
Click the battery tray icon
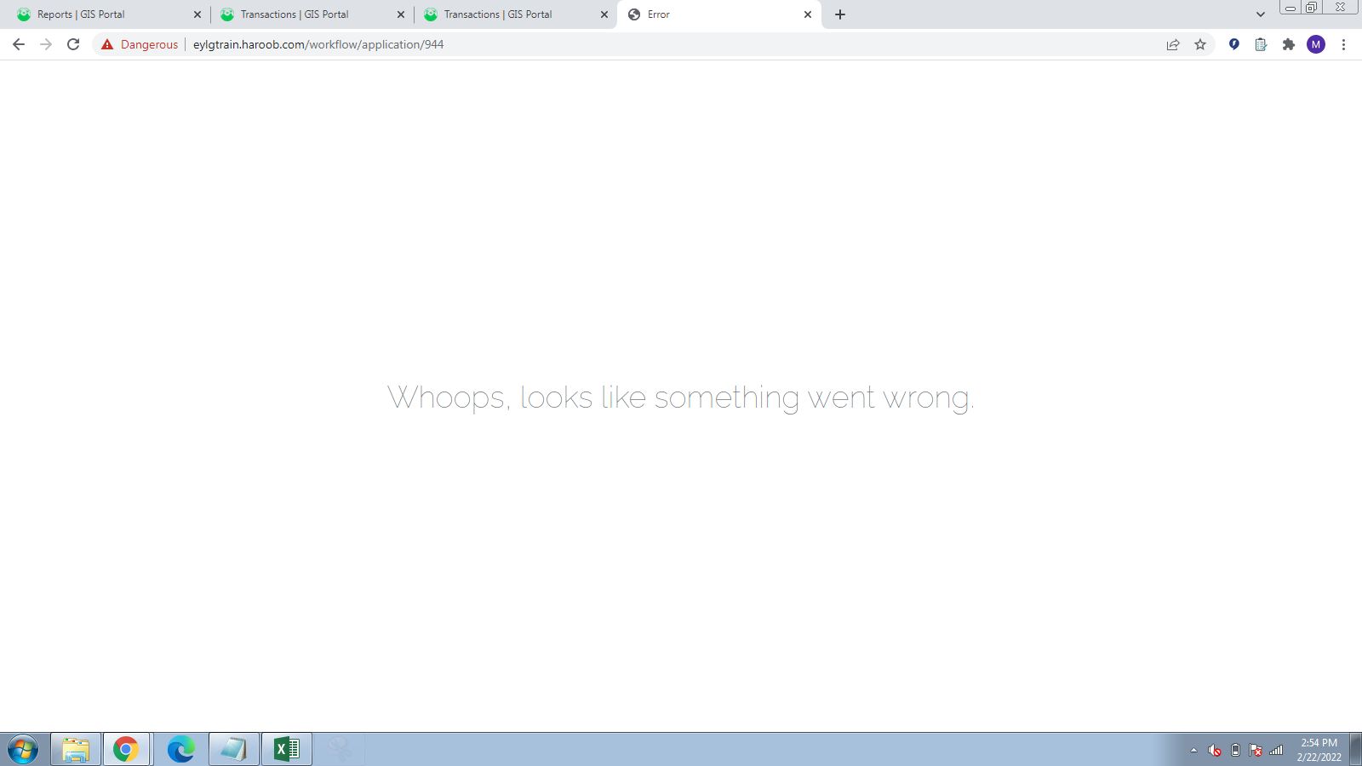pyautogui.click(x=1235, y=751)
